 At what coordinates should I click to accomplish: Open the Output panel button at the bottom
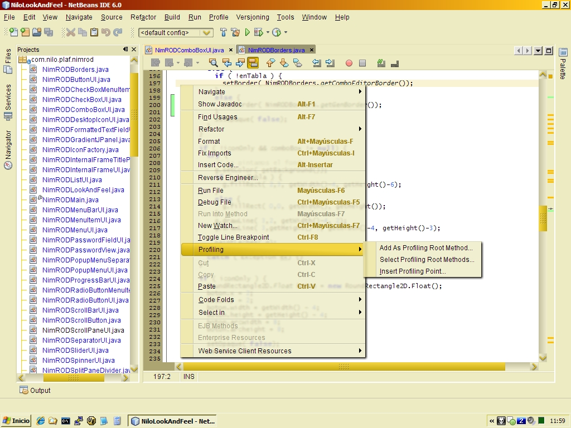point(35,391)
